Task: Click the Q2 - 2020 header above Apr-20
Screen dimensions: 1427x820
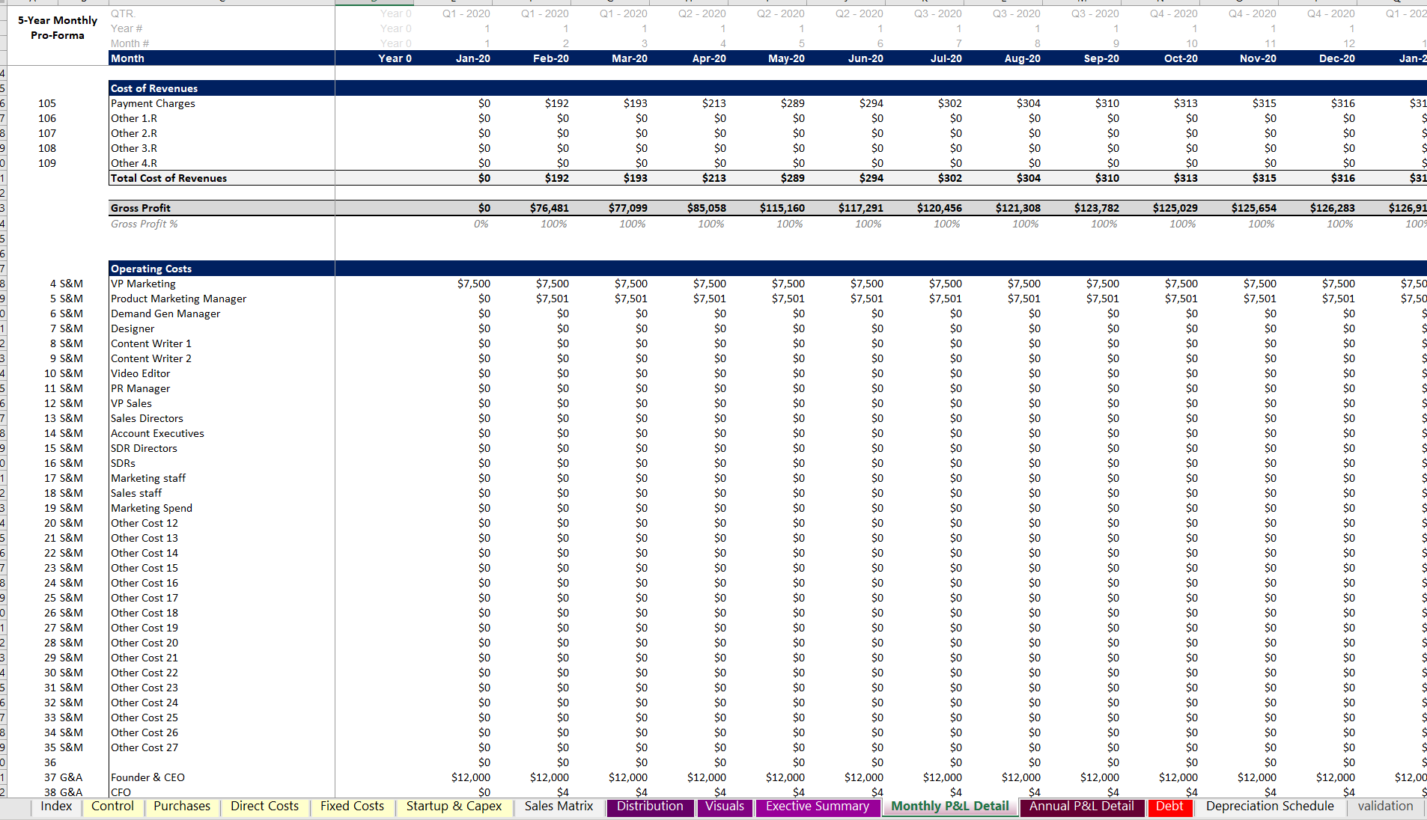Action: pos(702,13)
